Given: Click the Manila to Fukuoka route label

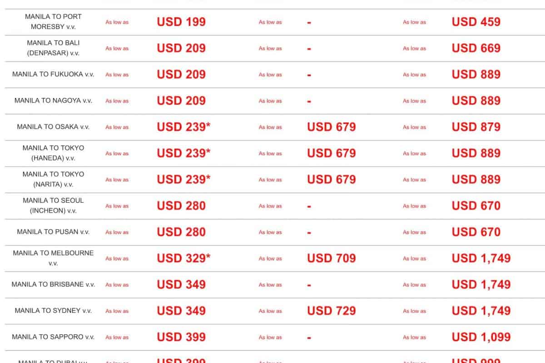Looking at the screenshot, I should click(x=53, y=74).
